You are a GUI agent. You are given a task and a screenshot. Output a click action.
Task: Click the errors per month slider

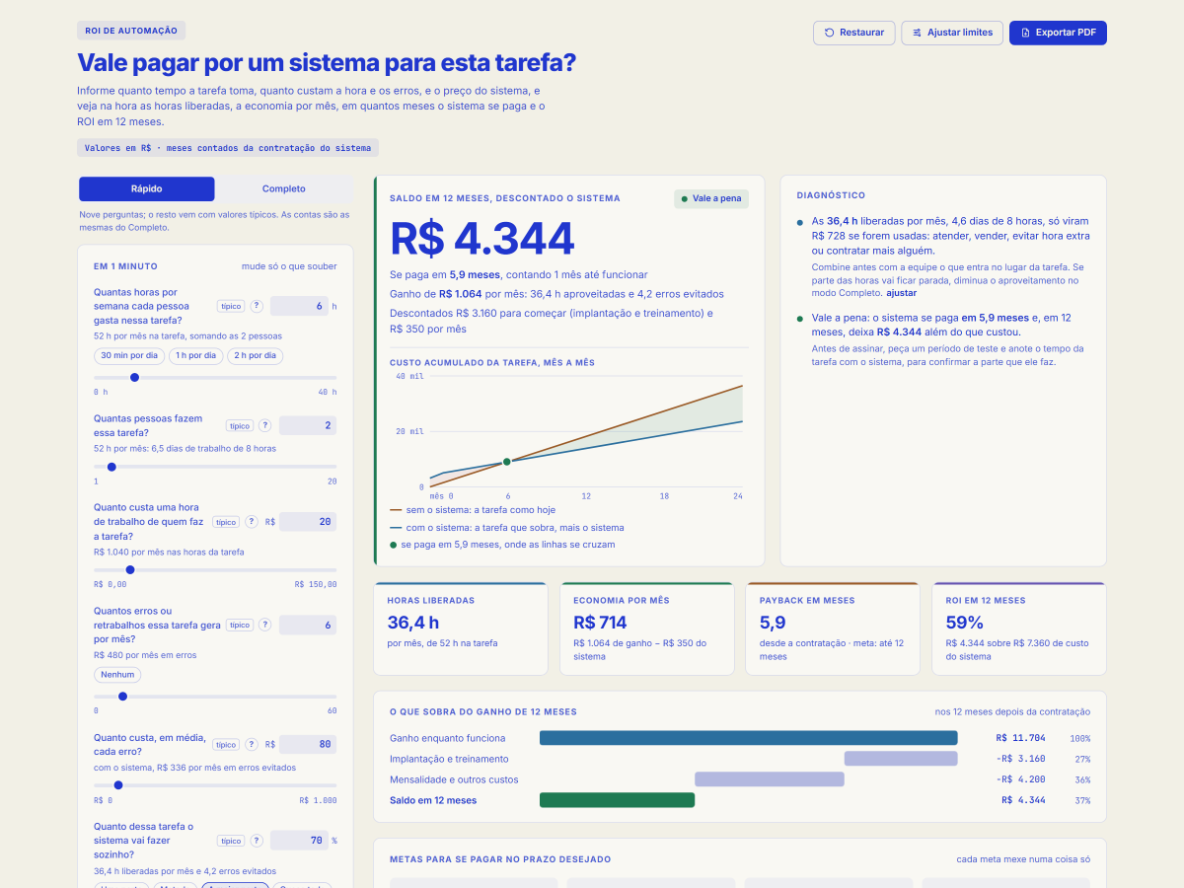(215, 696)
